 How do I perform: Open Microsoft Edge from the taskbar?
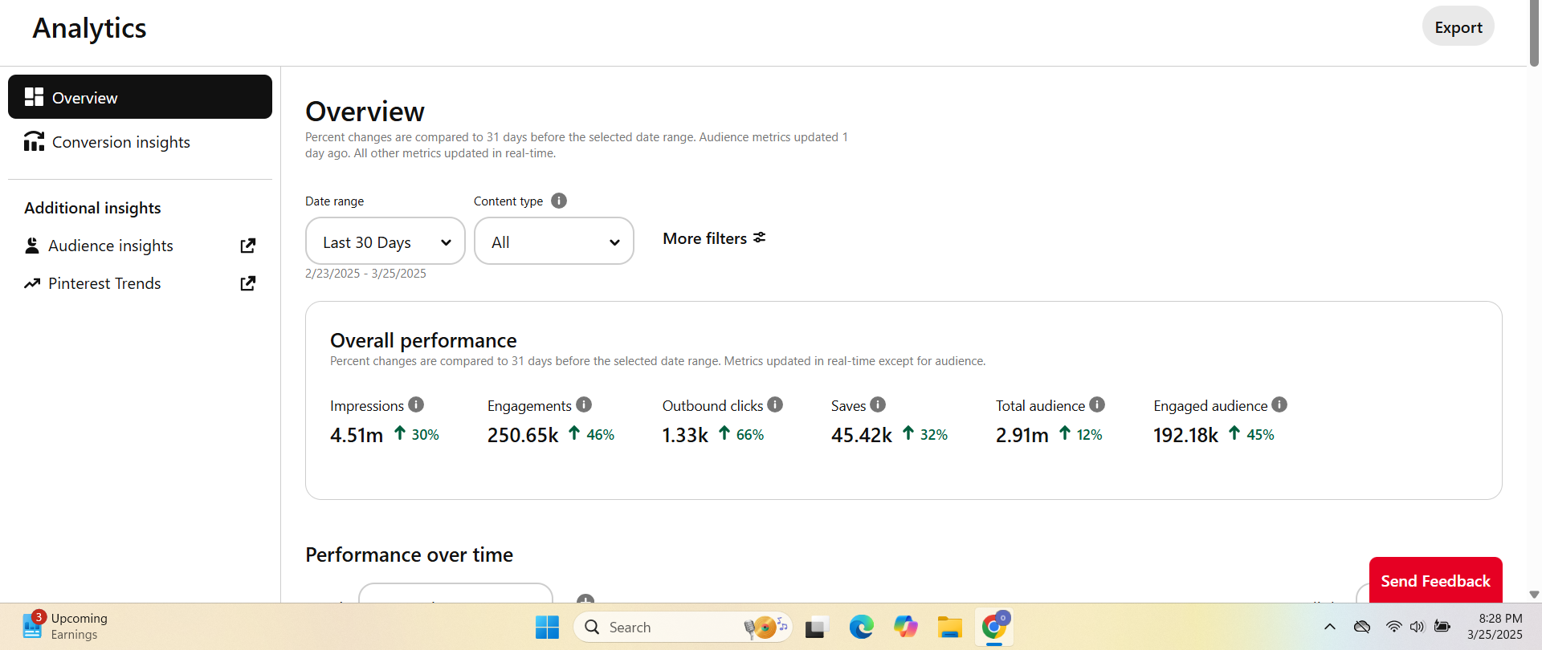(x=862, y=627)
